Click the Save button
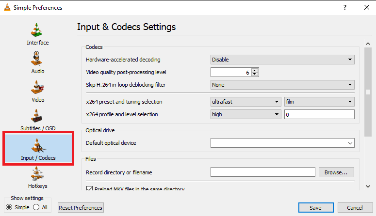 click(x=316, y=208)
